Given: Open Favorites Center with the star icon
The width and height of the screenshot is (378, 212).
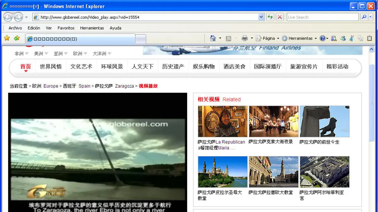Looking at the screenshot, I should [7, 38].
